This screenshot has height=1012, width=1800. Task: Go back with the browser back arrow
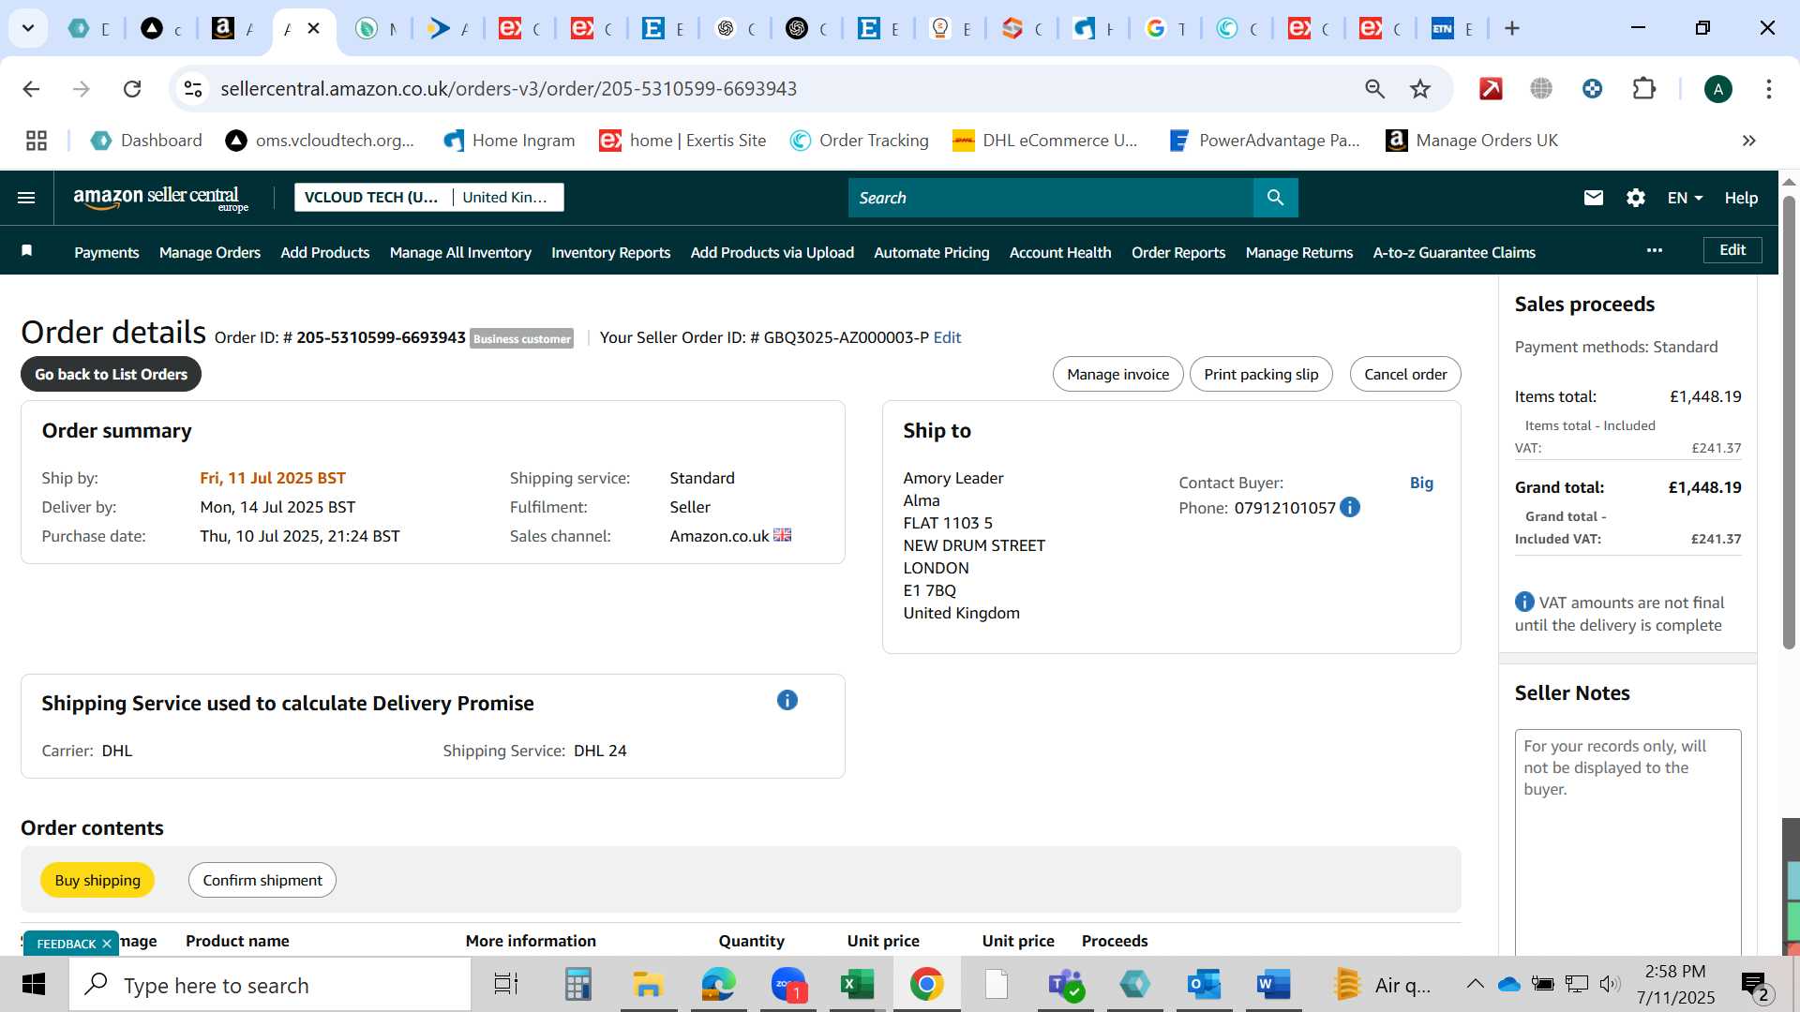(x=31, y=89)
